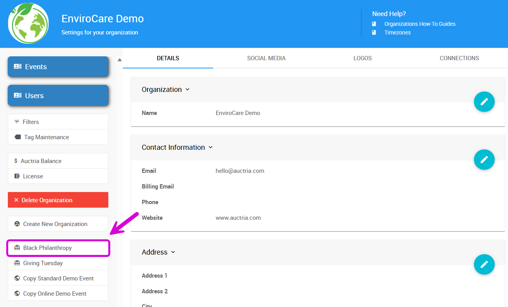Open Organizations How-To Guides book icon
Viewport: 508px width, 307px height.
374,24
